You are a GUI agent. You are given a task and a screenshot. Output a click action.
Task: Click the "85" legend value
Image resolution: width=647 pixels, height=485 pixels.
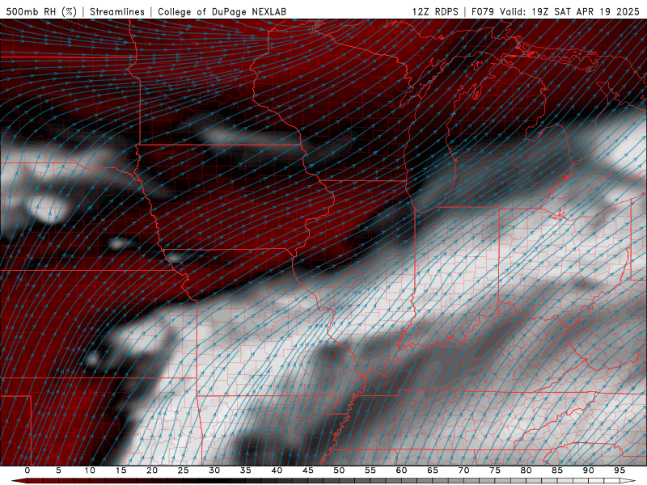click(x=557, y=470)
